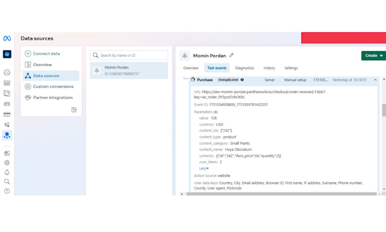Click the Server column value

point(270,80)
